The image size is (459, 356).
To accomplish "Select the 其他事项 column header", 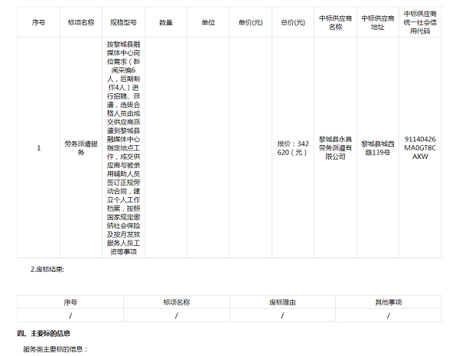I will pyautogui.click(x=388, y=302).
